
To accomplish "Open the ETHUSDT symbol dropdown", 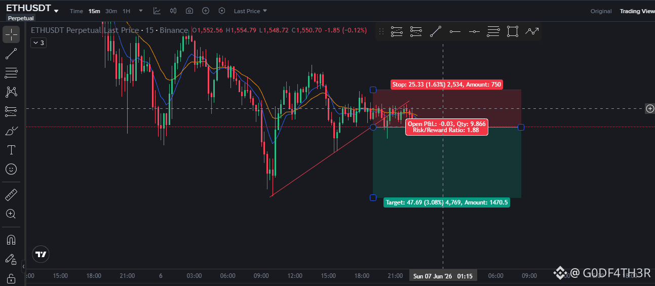I will point(56,11).
